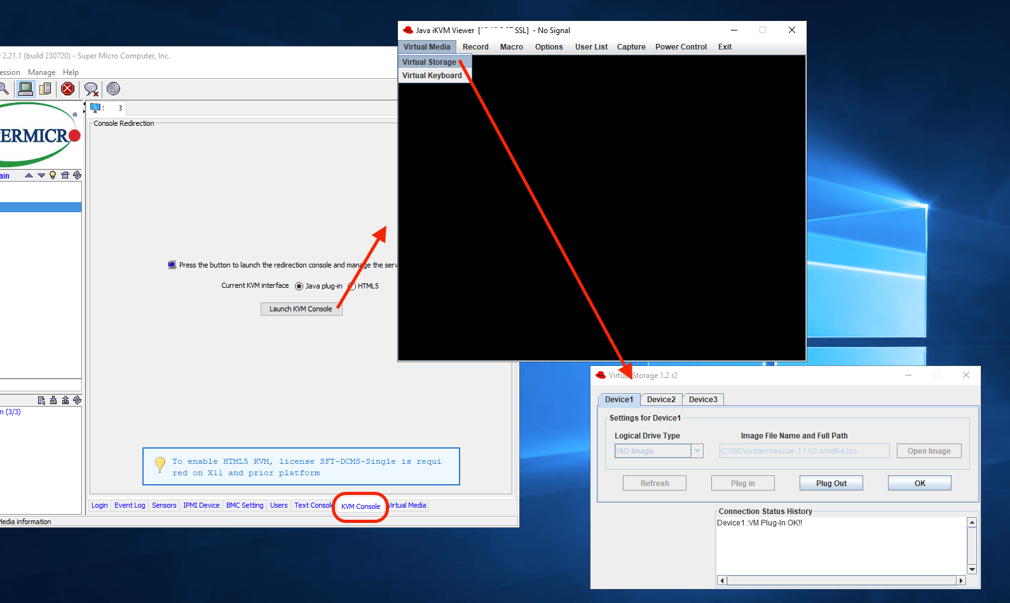Open the round info icon in toolbar
Screen dimensions: 1010x603
click(113, 89)
